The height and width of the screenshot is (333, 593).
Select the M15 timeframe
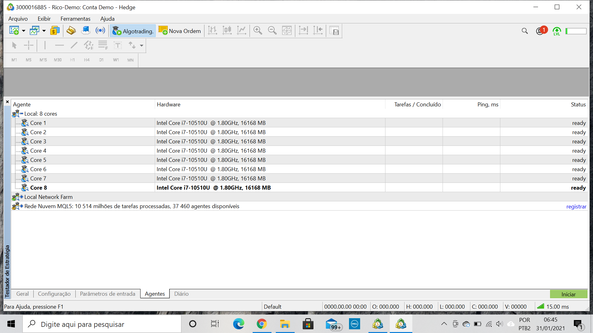(43, 60)
